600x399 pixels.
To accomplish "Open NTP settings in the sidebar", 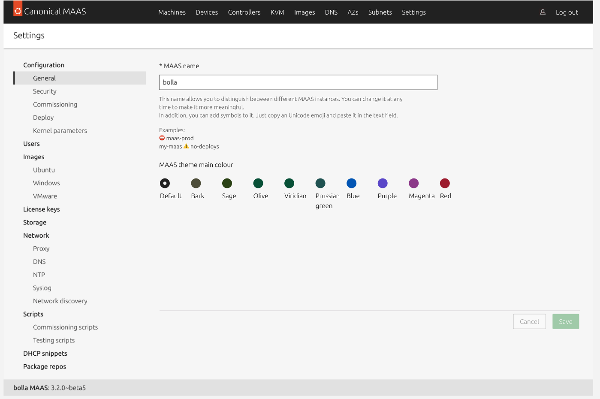I will coord(39,275).
